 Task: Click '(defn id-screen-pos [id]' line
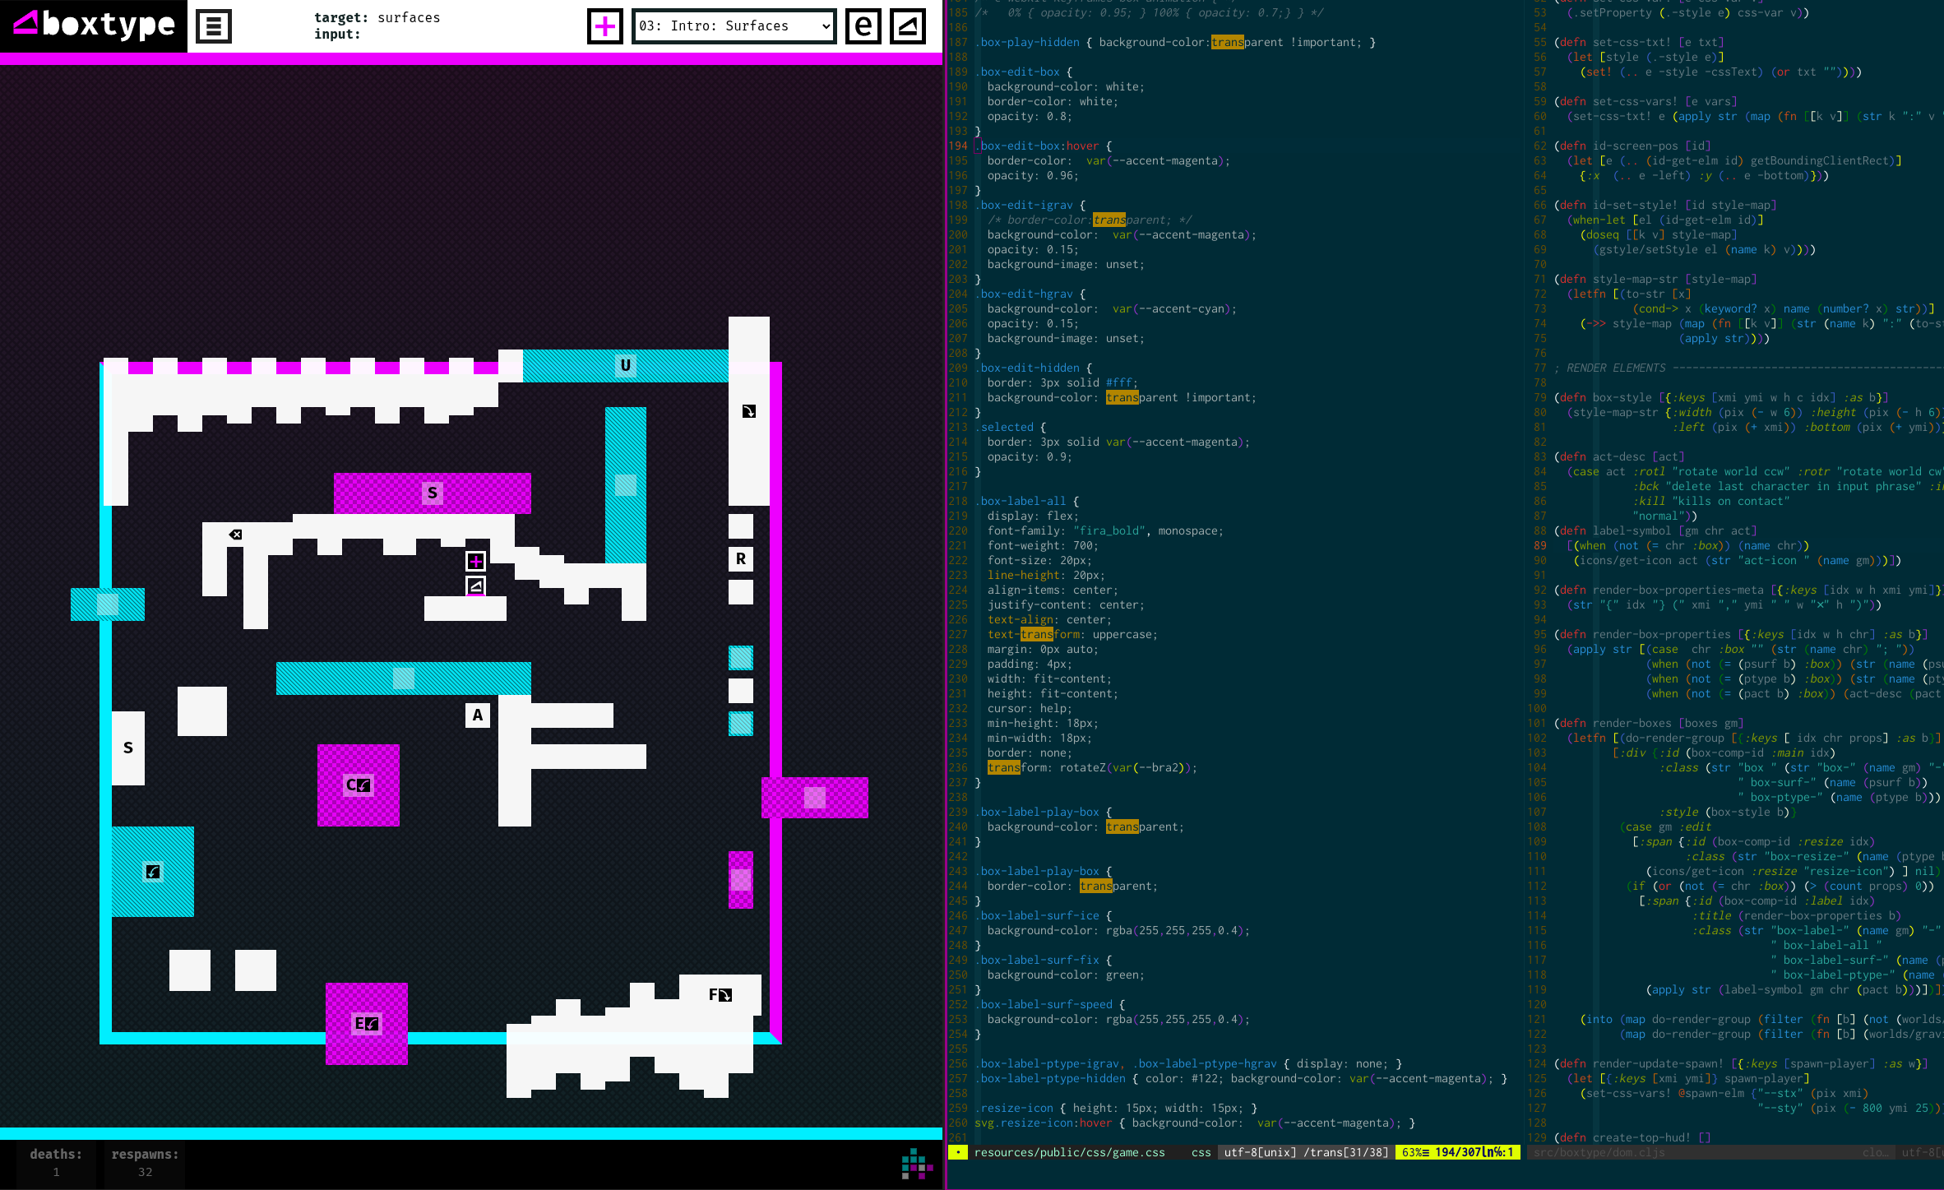1632,146
